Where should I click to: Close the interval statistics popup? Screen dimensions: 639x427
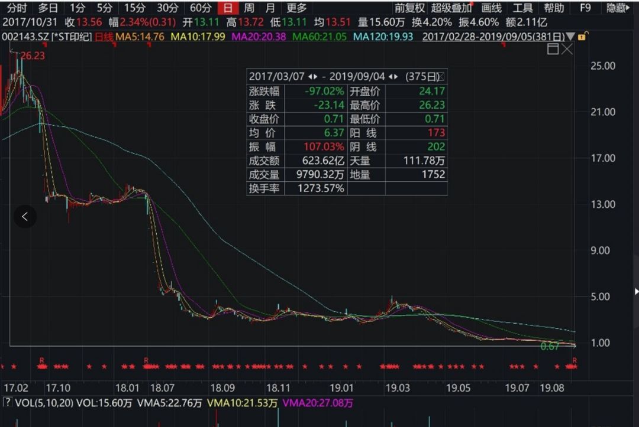pos(441,76)
